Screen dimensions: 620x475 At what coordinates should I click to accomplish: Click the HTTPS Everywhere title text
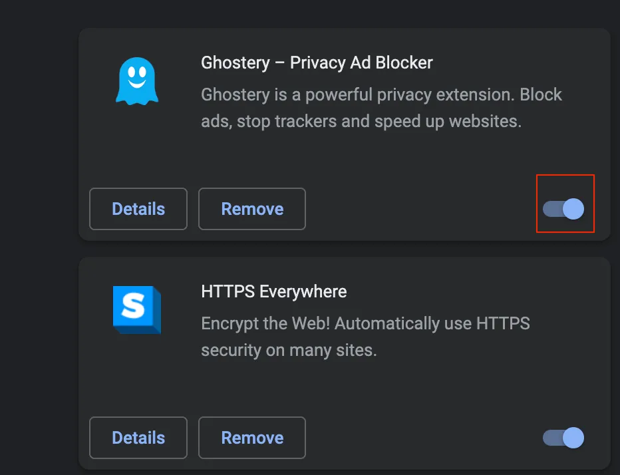274,291
